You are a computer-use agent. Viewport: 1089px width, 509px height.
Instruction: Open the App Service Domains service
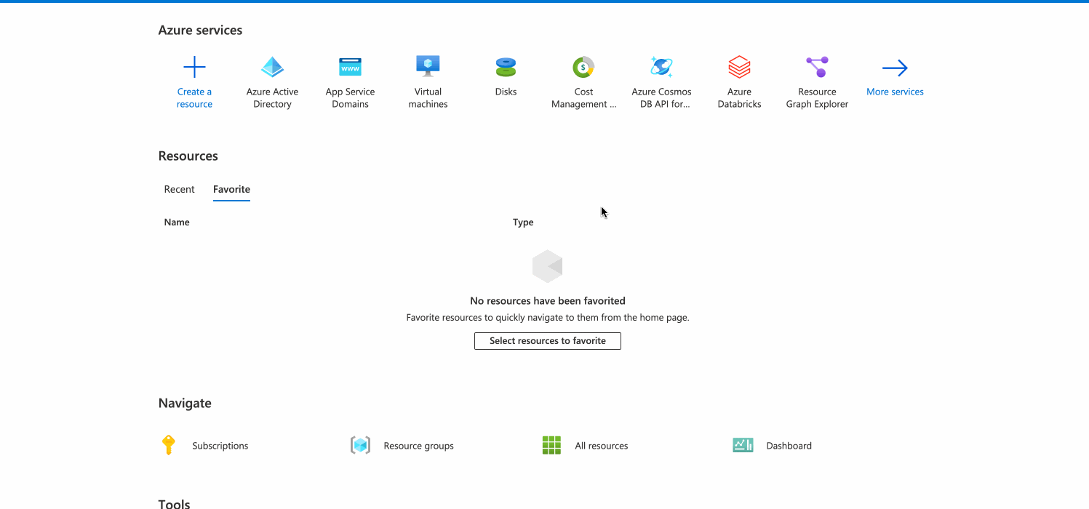coord(350,80)
